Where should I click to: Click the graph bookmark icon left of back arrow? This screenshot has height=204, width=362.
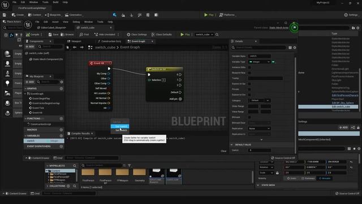pos(68,48)
